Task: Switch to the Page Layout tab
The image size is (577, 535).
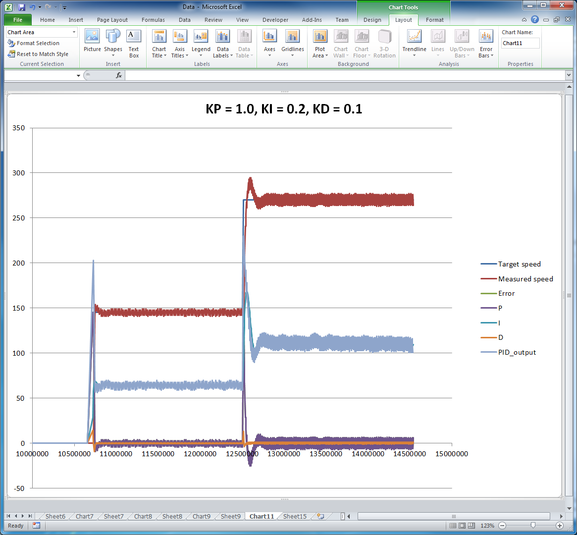Action: (112, 20)
